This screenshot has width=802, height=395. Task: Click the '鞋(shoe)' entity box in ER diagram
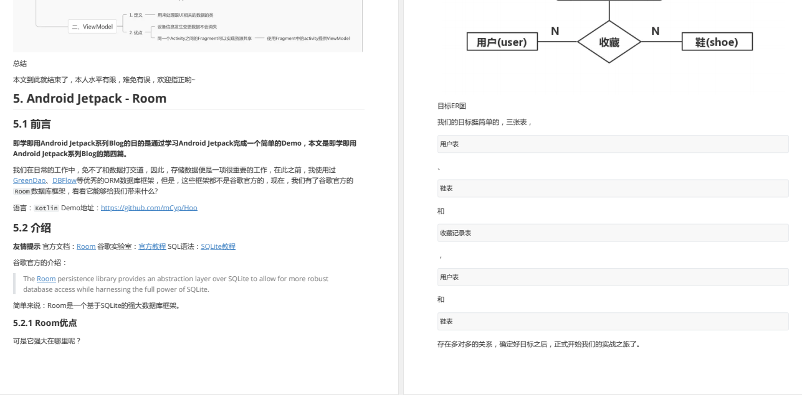click(x=716, y=42)
